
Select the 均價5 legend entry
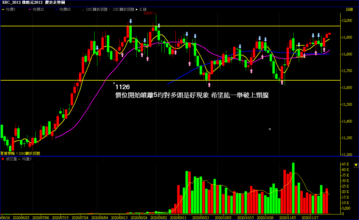pyautogui.click(x=9, y=9)
